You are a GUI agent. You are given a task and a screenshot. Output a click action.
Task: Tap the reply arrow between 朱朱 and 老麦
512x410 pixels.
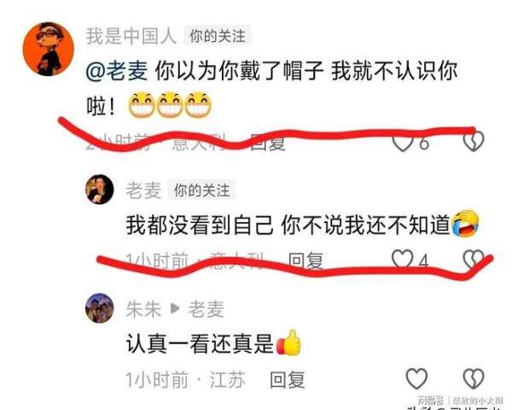[x=175, y=308]
